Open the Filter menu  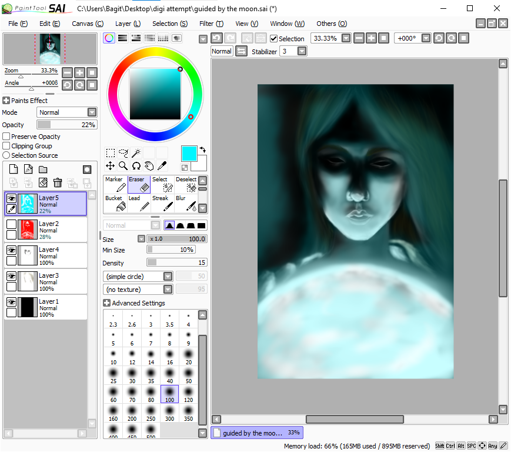211,24
